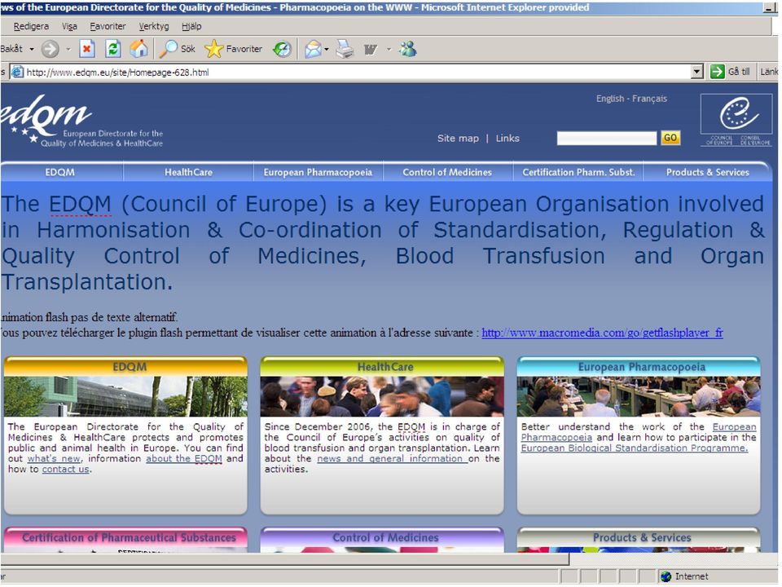The width and height of the screenshot is (782, 587).
Task: Open the Mail envelope icon
Action: (313, 49)
